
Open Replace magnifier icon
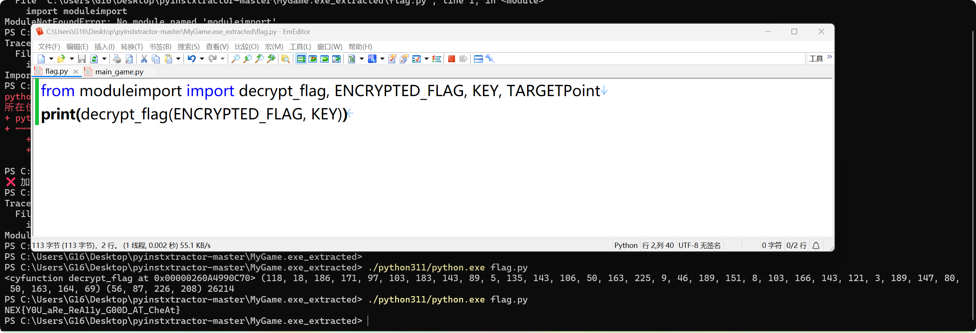(271, 59)
